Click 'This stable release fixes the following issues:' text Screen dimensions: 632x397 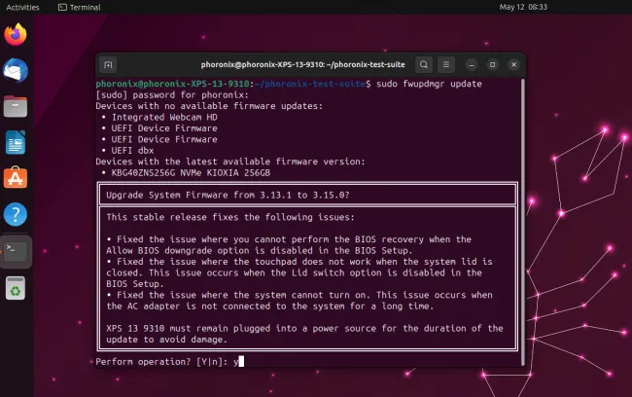(230, 217)
